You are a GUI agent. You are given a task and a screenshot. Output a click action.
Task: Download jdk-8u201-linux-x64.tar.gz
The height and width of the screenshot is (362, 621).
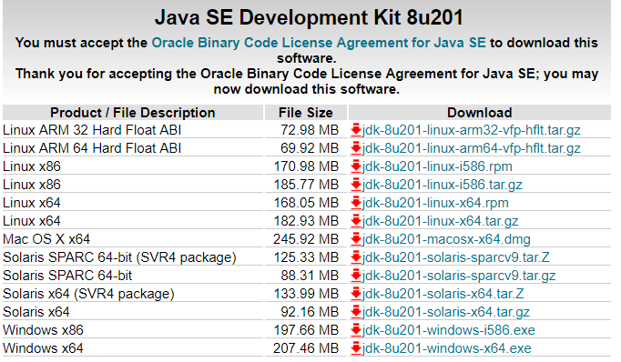pyautogui.click(x=440, y=221)
